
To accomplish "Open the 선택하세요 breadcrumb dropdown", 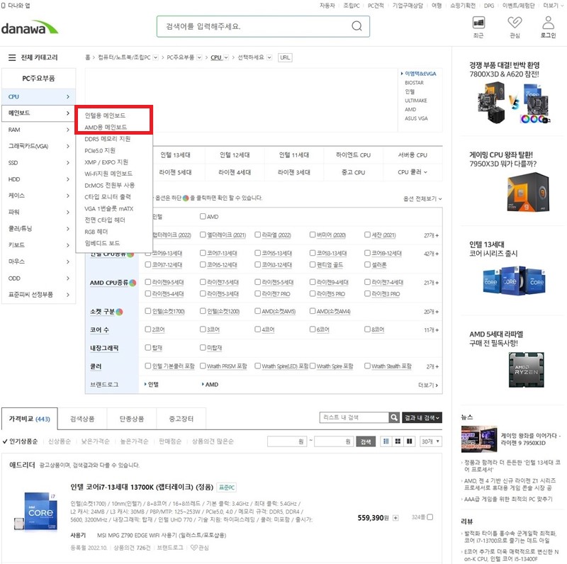I will (269, 57).
